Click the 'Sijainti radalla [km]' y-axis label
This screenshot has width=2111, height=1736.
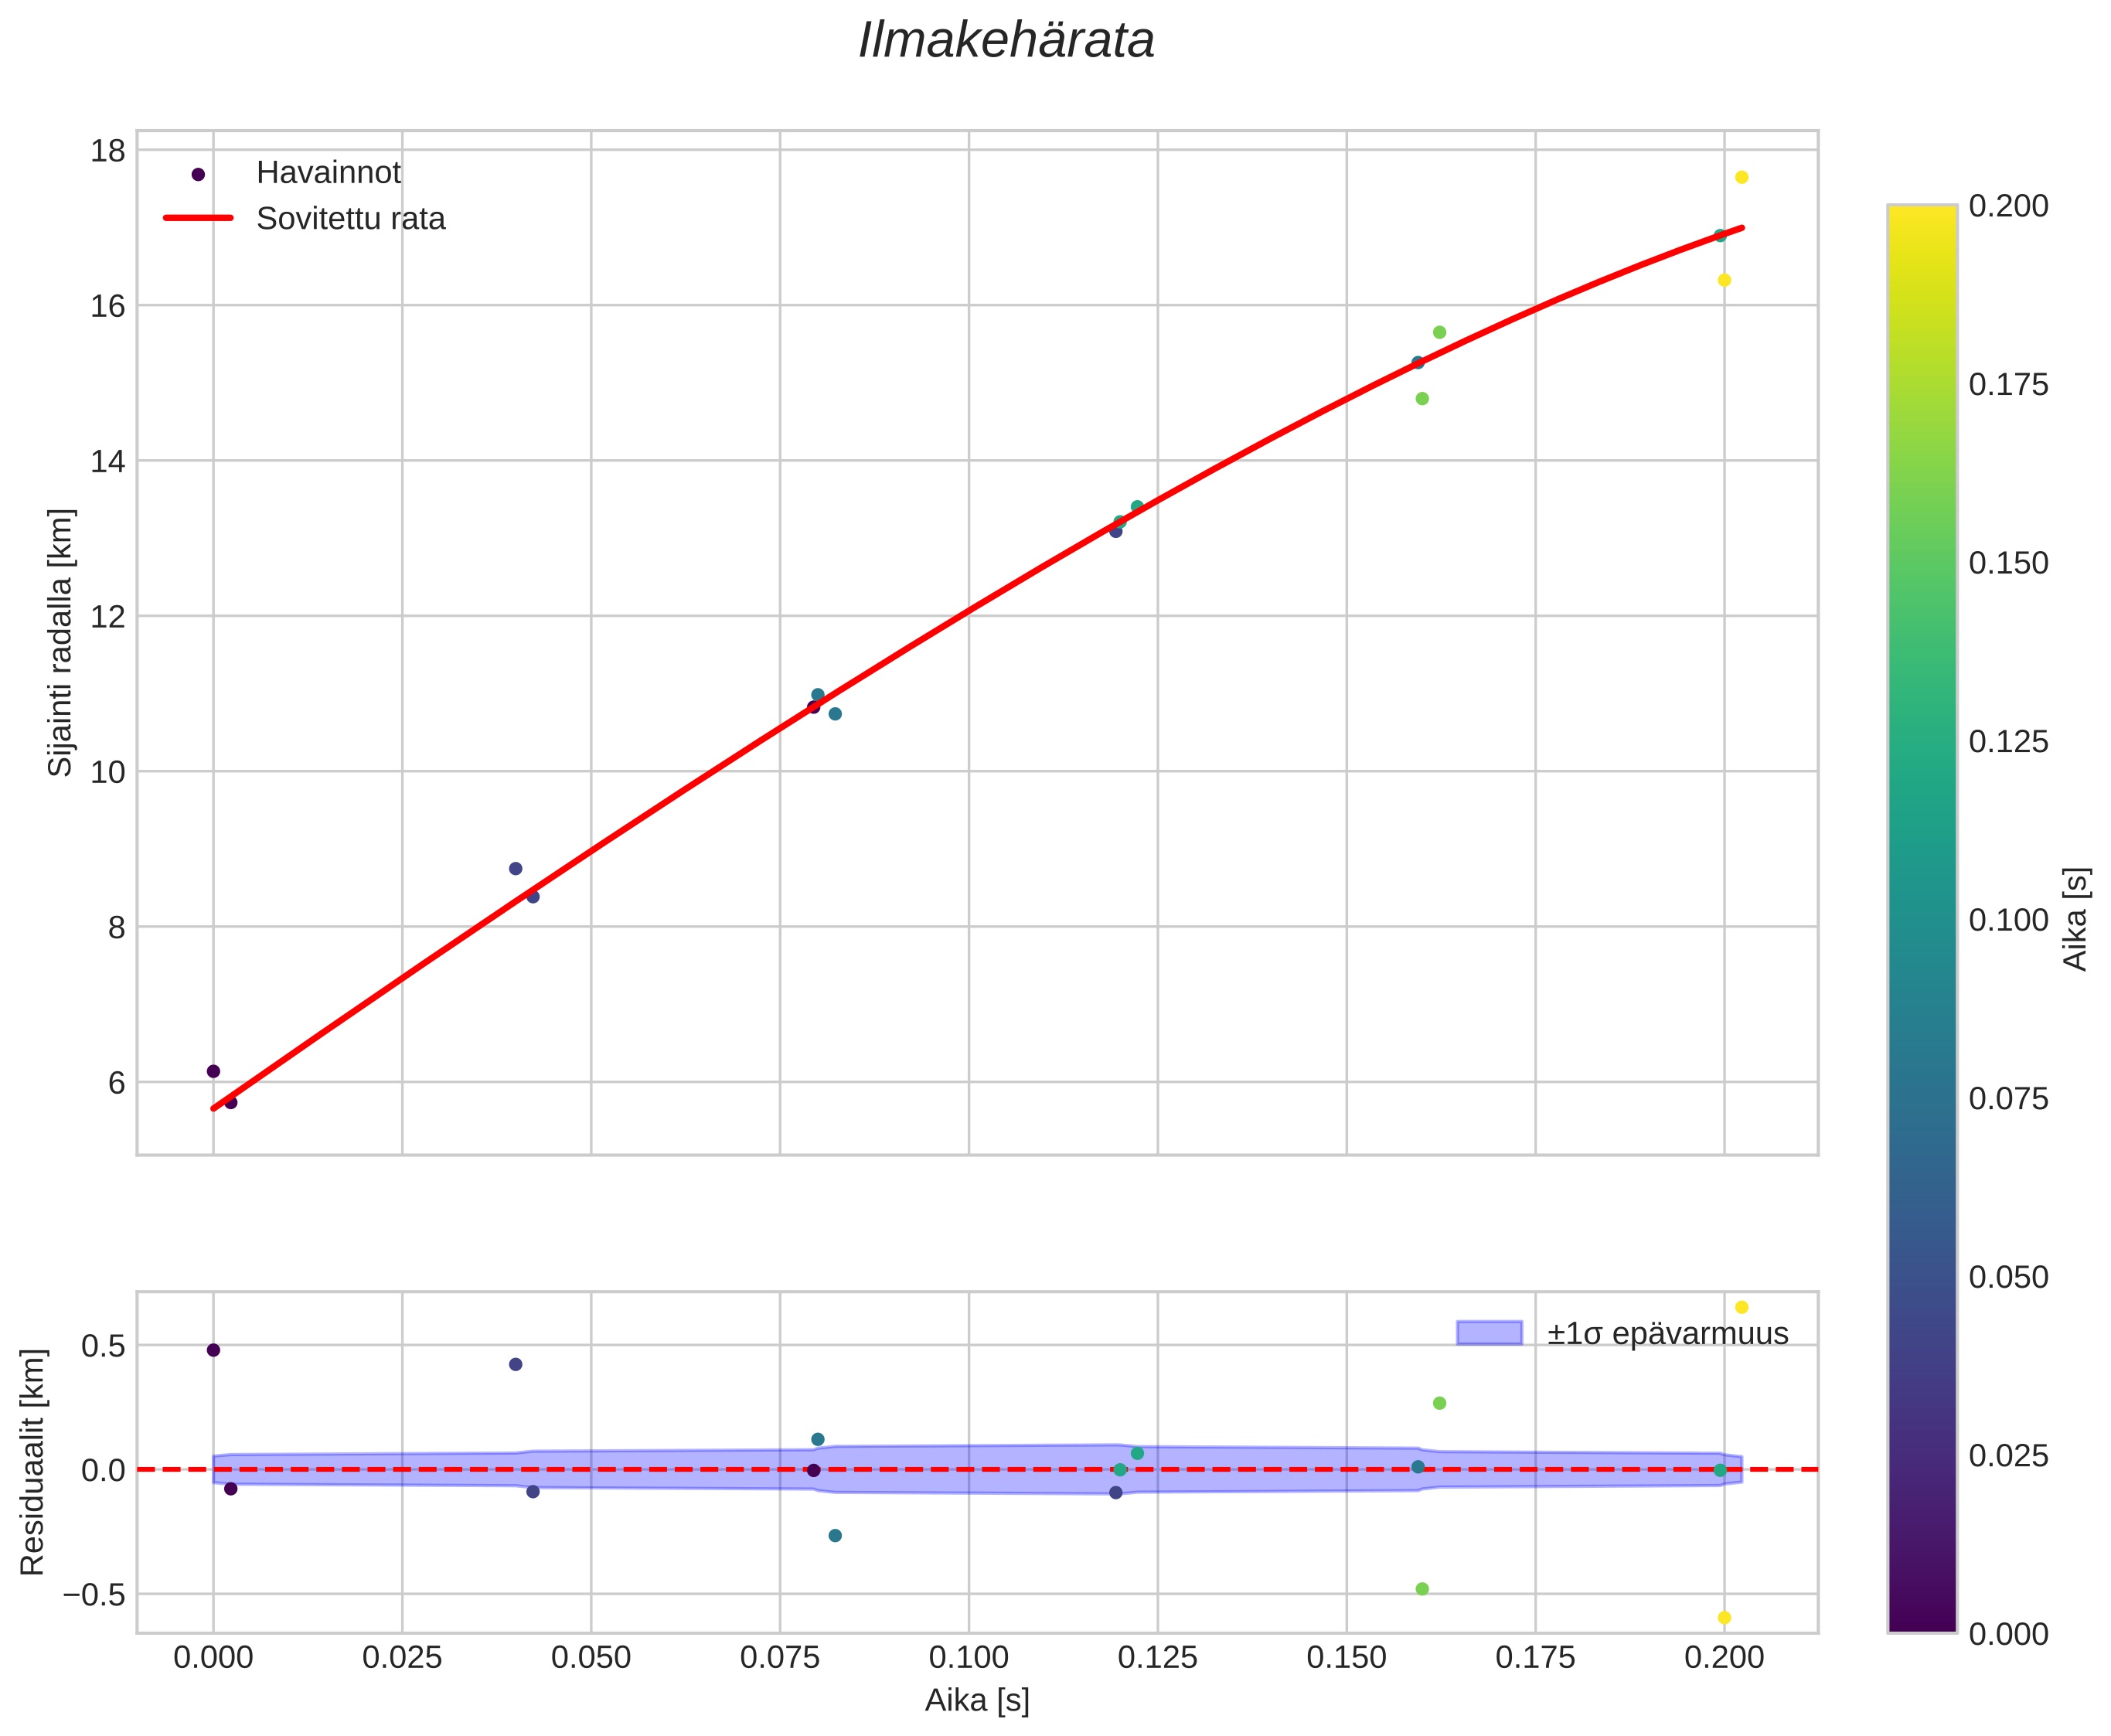point(60,642)
